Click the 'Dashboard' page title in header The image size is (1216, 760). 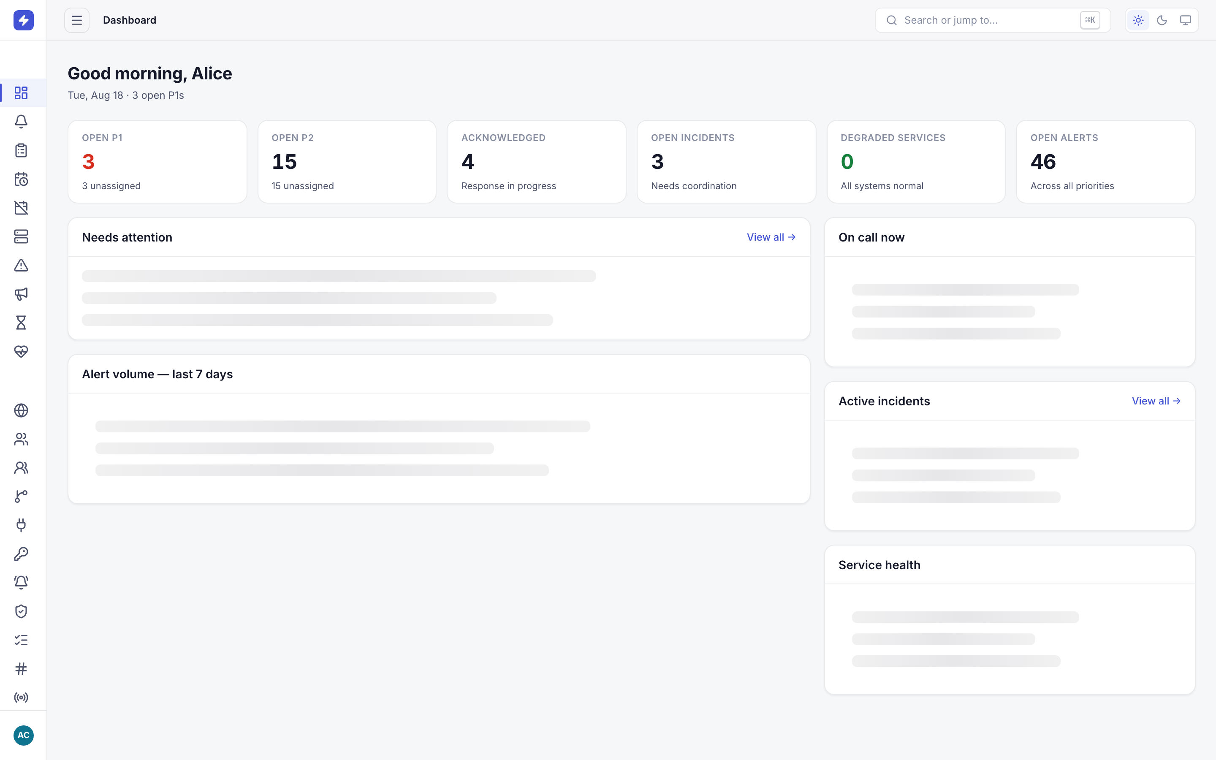click(x=130, y=20)
